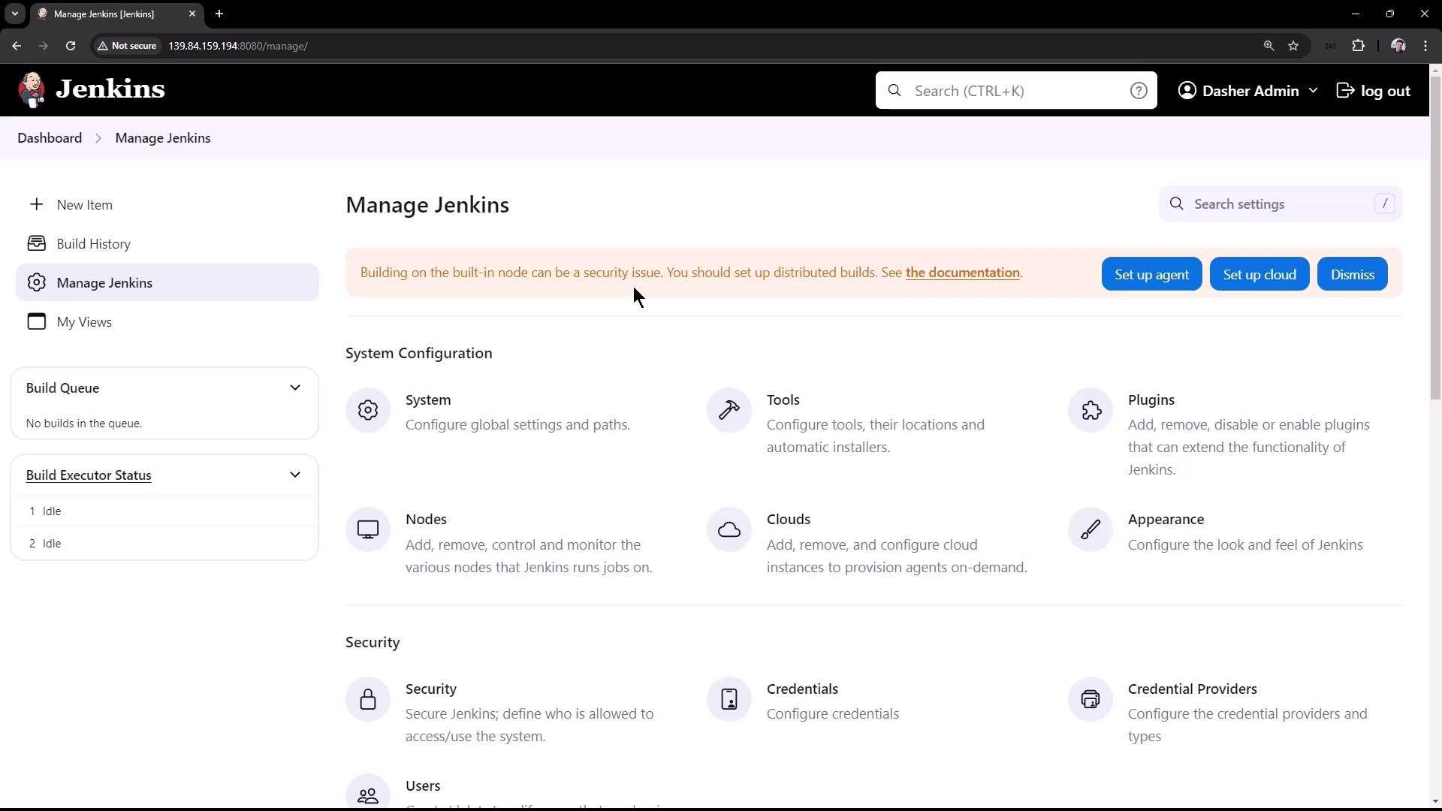This screenshot has height=811, width=1442.
Task: Open the documentation link
Action: pos(962,273)
